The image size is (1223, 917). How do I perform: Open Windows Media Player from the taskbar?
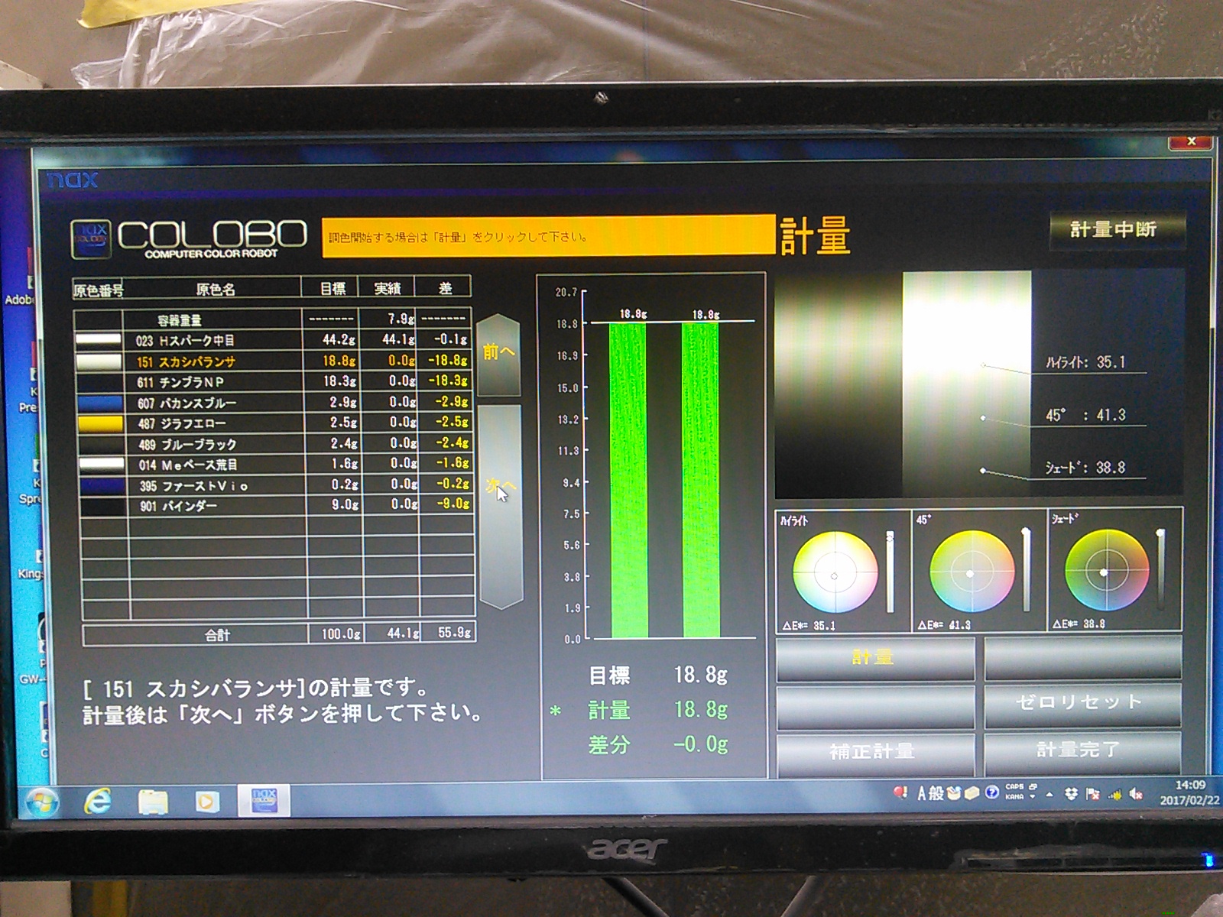[x=206, y=802]
